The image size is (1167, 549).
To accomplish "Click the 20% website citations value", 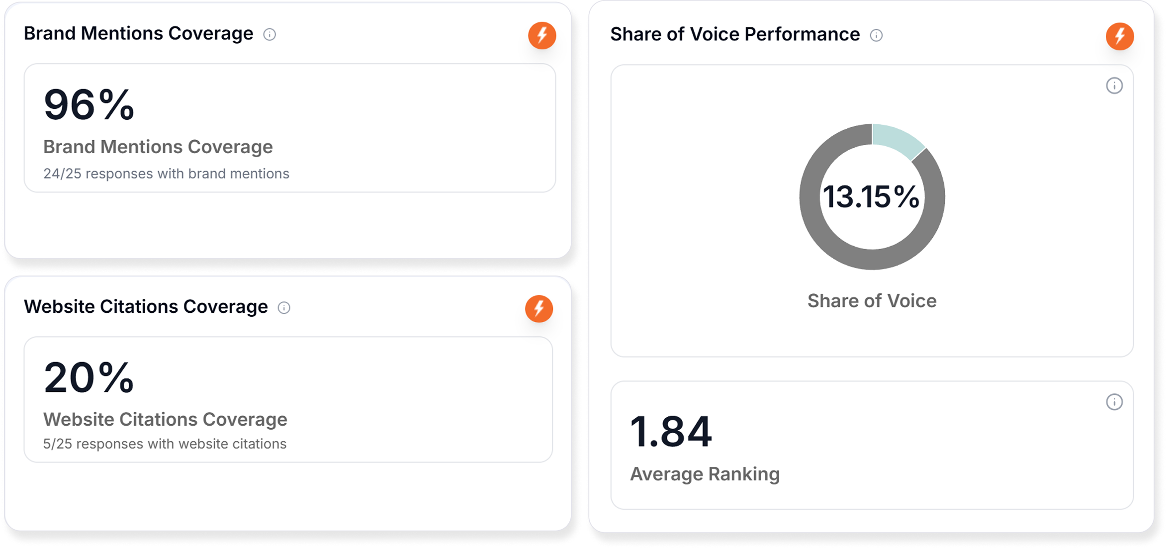I will tap(89, 377).
